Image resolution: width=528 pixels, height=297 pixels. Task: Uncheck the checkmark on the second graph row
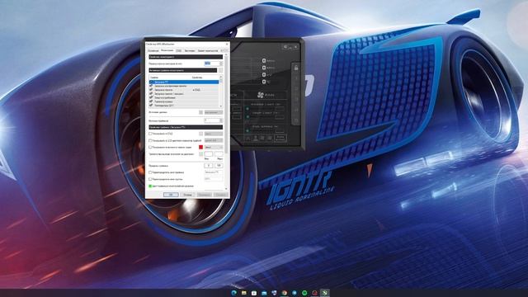151,86
